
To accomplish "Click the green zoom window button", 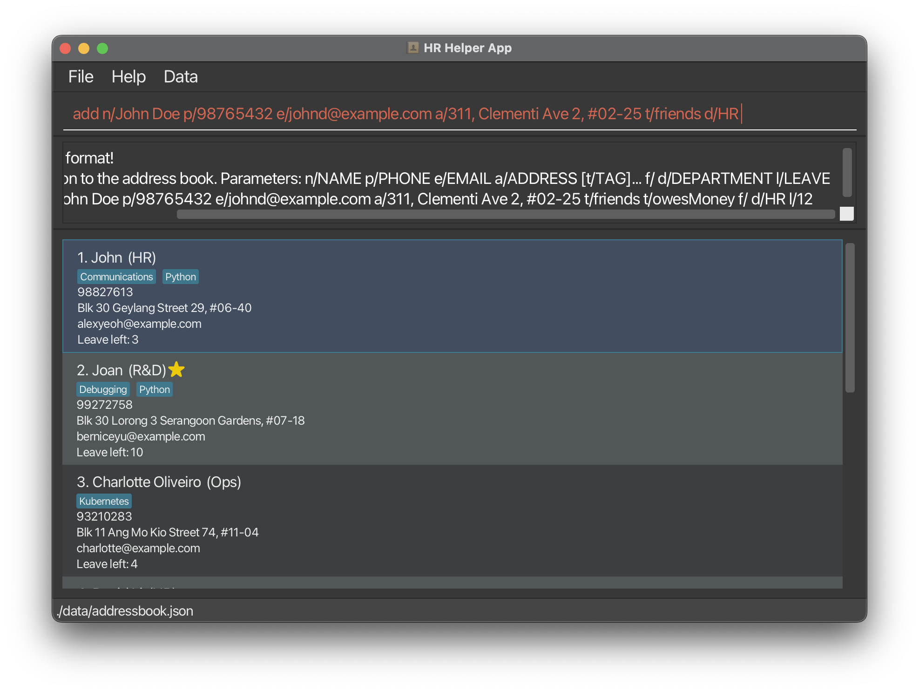I will 102,48.
